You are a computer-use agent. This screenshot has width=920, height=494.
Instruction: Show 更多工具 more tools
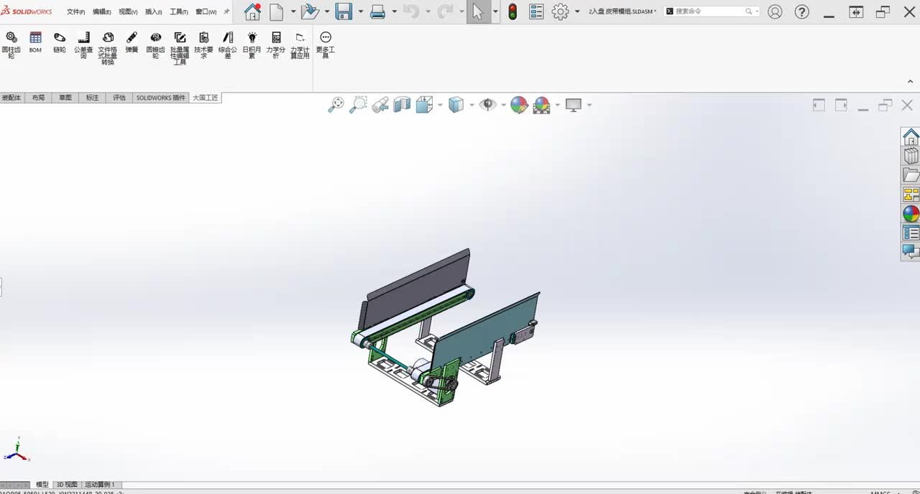(x=326, y=45)
